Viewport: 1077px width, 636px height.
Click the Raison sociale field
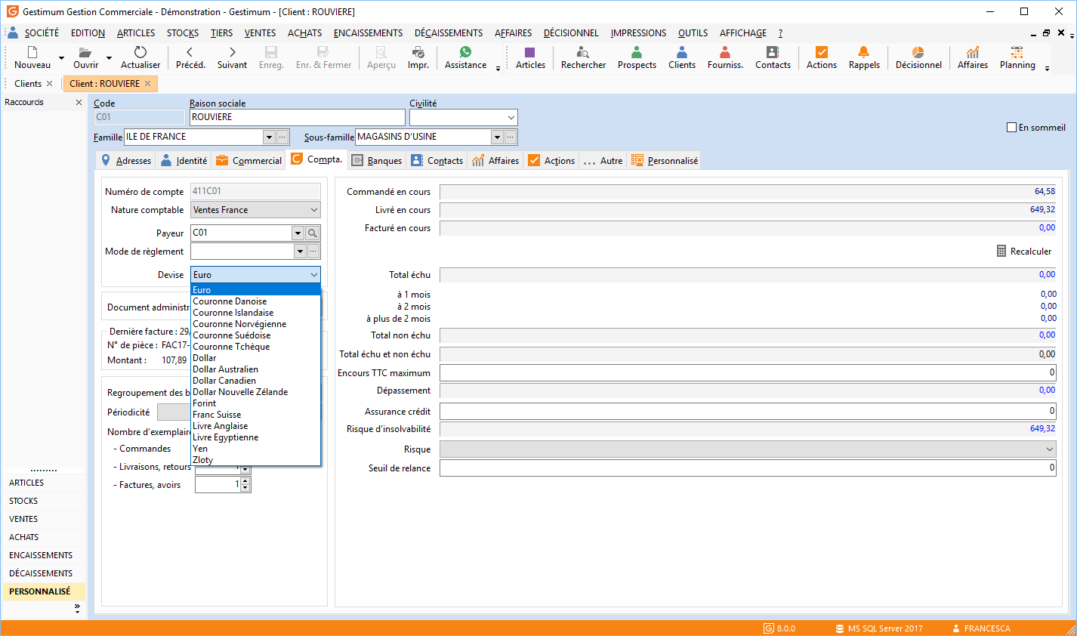tap(297, 118)
